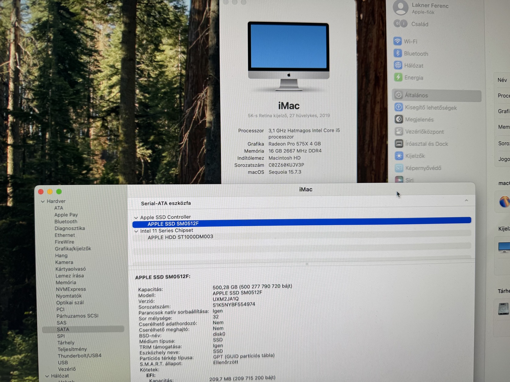
Task: Click the "Sequoia 15.7.3" macOS version text
Action: pos(285,172)
